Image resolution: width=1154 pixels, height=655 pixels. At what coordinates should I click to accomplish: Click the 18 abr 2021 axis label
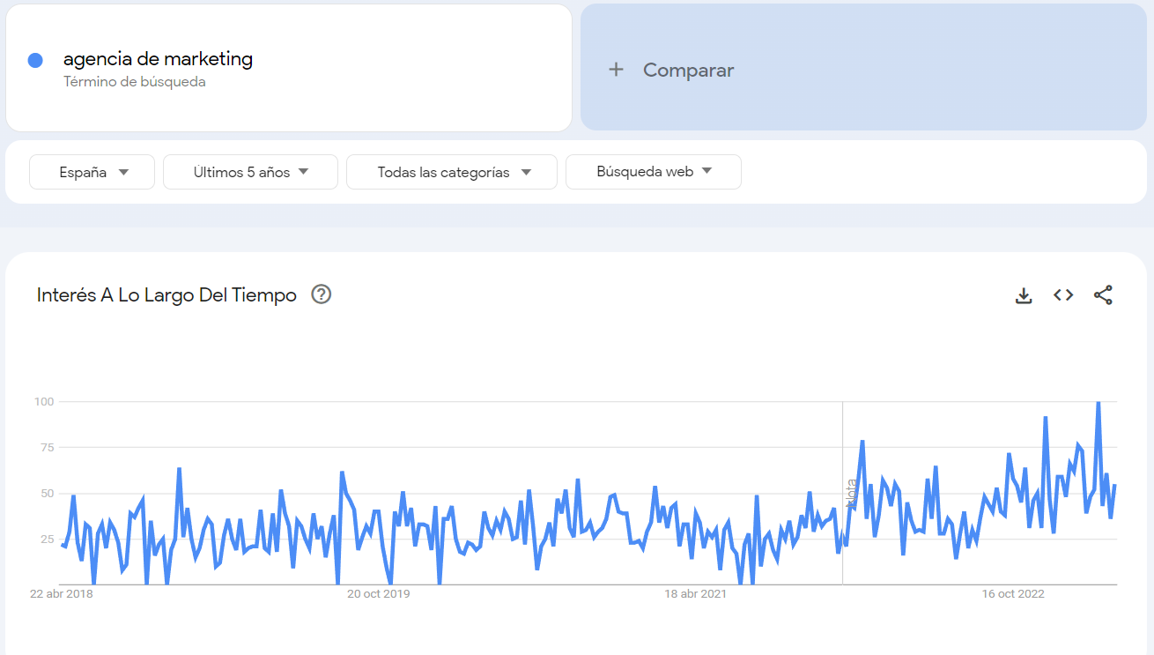tap(695, 594)
